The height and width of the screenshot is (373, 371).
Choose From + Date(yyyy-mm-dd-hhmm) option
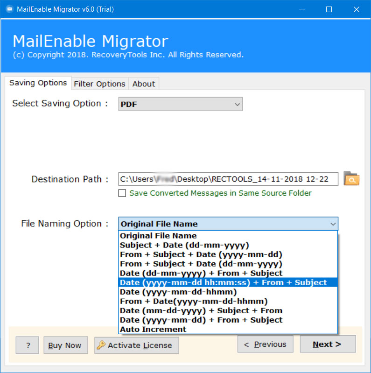pos(228,301)
